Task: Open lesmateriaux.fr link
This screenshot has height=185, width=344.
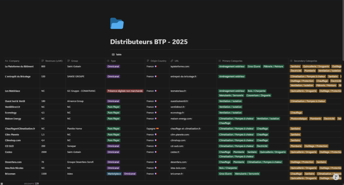Action: pos(178,91)
